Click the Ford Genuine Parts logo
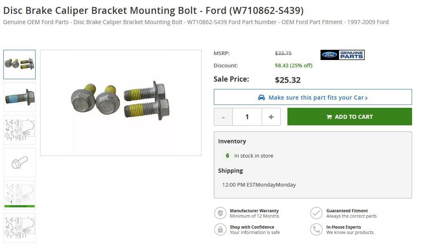426x247 pixels. tap(343, 54)
